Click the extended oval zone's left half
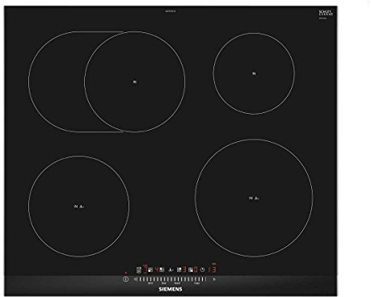Image resolution: width=371 pixels, height=297 pixels. [x=57, y=82]
